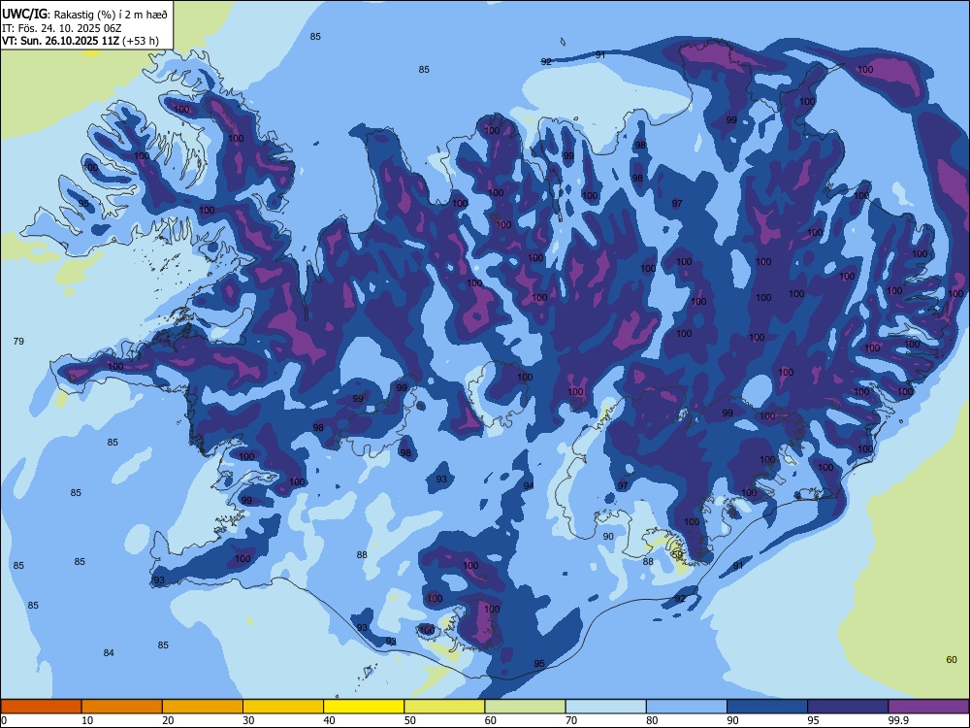Click the 70–80 pale blue legend swatch
The width and height of the screenshot is (970, 728).
pyautogui.click(x=605, y=707)
